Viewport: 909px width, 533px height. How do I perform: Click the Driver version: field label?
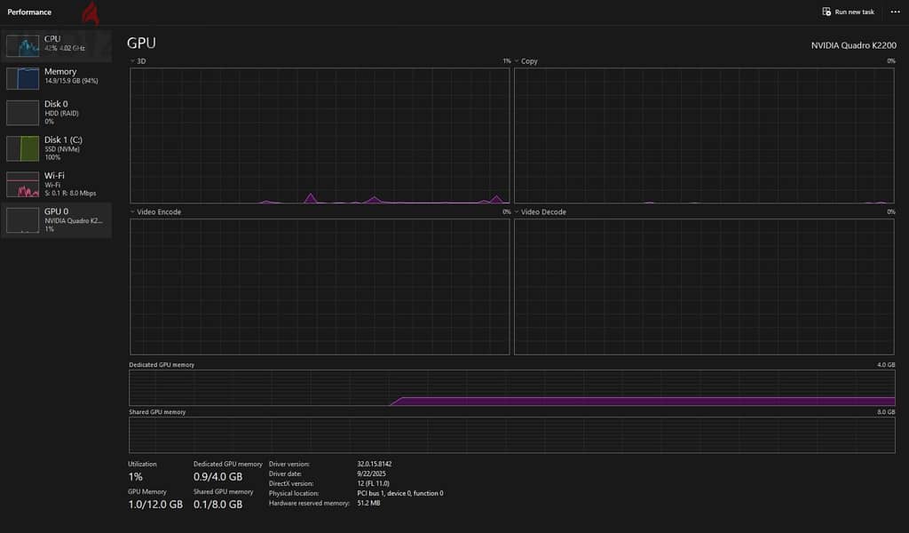(x=289, y=464)
